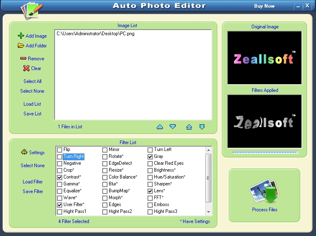Click the '1 Files in List' status text
Screen dimensions: 316x236
(70, 127)
